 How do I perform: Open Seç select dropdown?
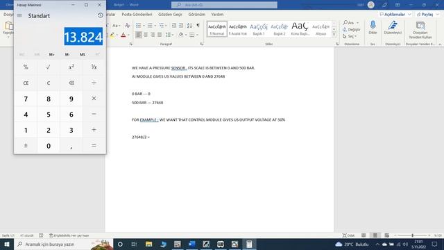(x=350, y=36)
